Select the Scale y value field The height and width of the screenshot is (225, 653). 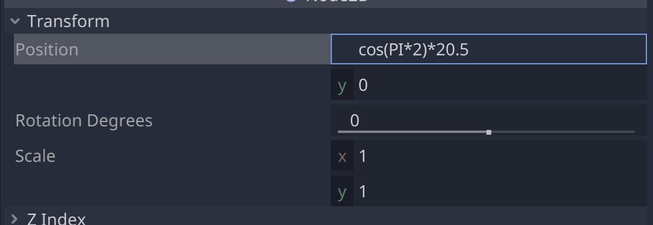[x=500, y=191]
